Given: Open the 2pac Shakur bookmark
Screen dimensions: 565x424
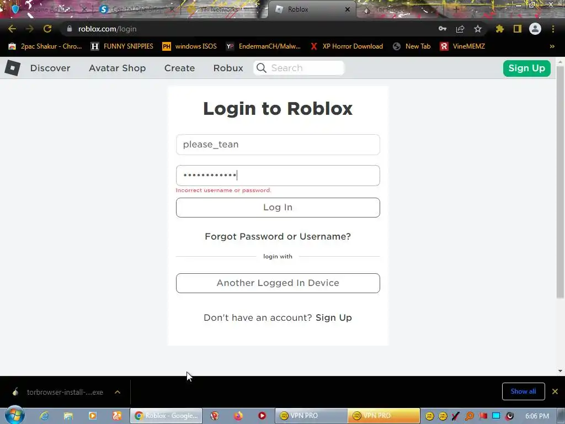Looking at the screenshot, I should coord(45,46).
